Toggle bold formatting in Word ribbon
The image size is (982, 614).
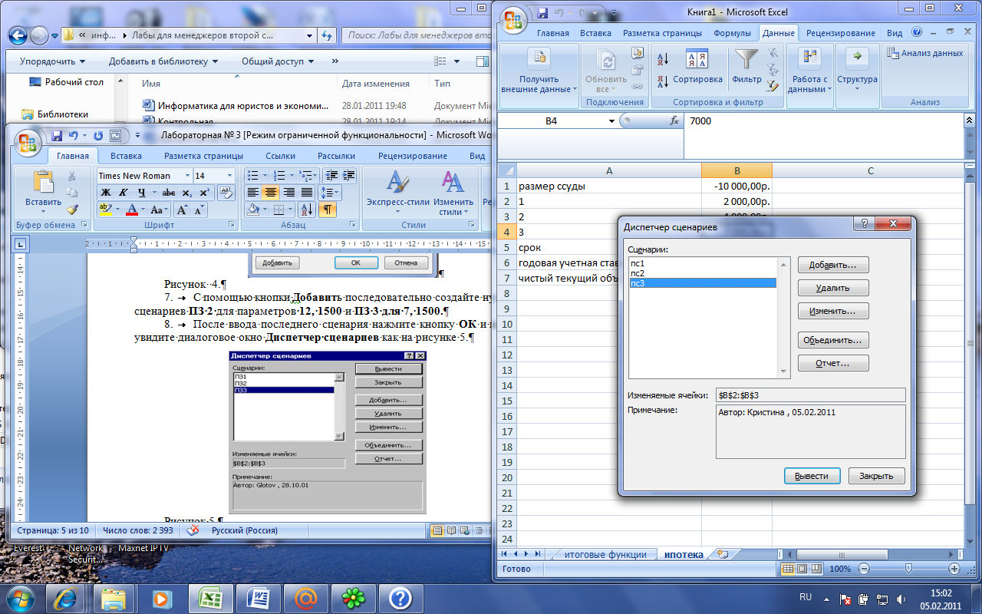point(105,193)
